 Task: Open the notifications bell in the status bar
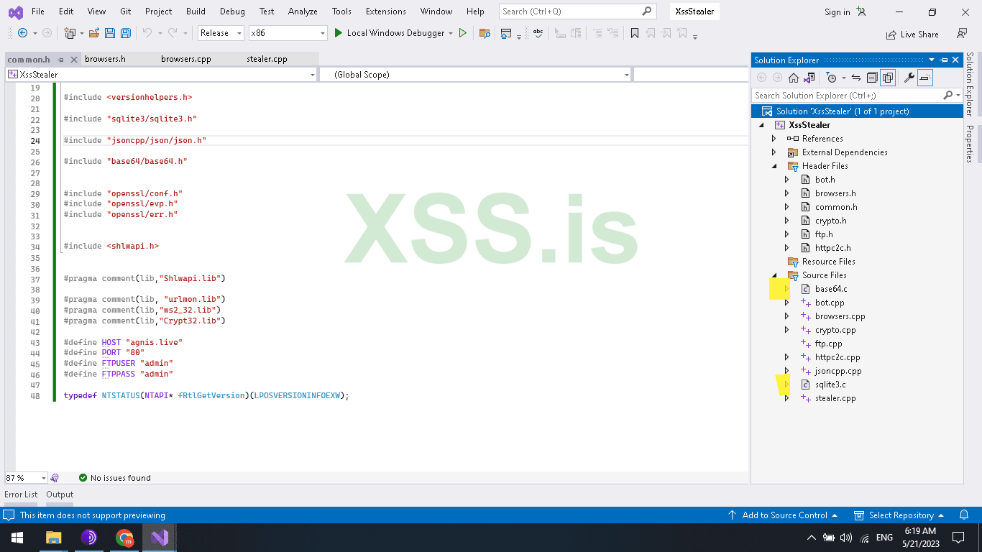pos(964,515)
